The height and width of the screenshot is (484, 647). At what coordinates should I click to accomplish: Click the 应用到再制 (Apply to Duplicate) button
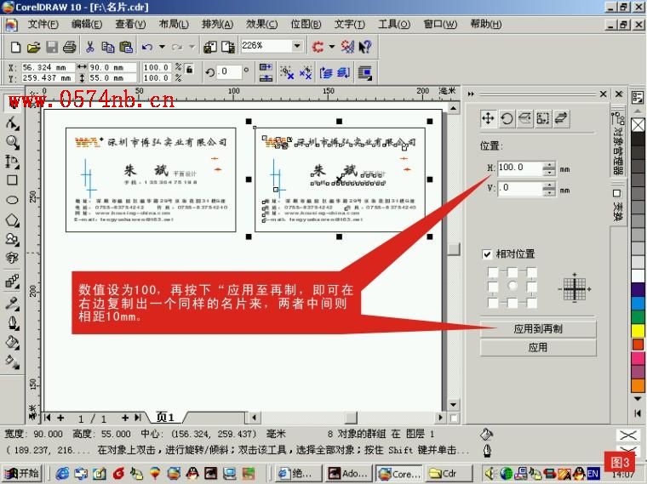(538, 328)
